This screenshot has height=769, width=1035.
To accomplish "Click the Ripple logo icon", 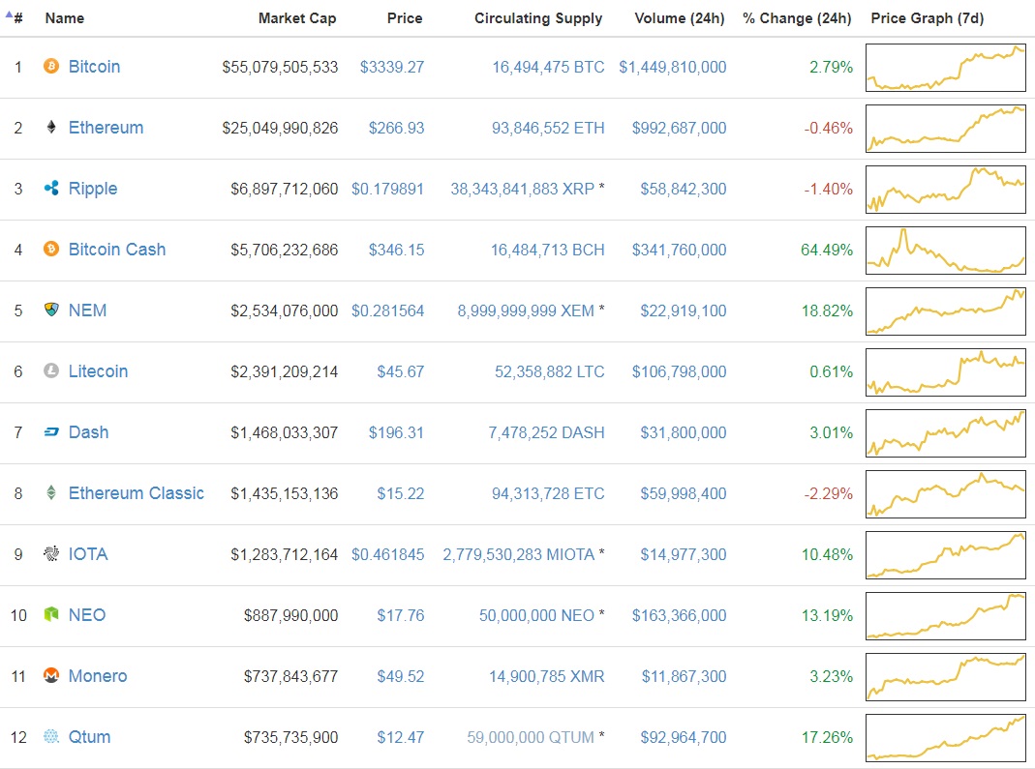I will (x=50, y=188).
